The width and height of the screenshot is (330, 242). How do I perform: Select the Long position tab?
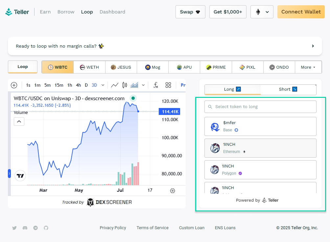pyautogui.click(x=233, y=89)
